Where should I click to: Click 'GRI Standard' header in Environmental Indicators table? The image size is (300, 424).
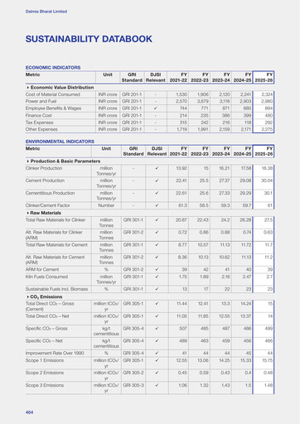(x=133, y=151)
